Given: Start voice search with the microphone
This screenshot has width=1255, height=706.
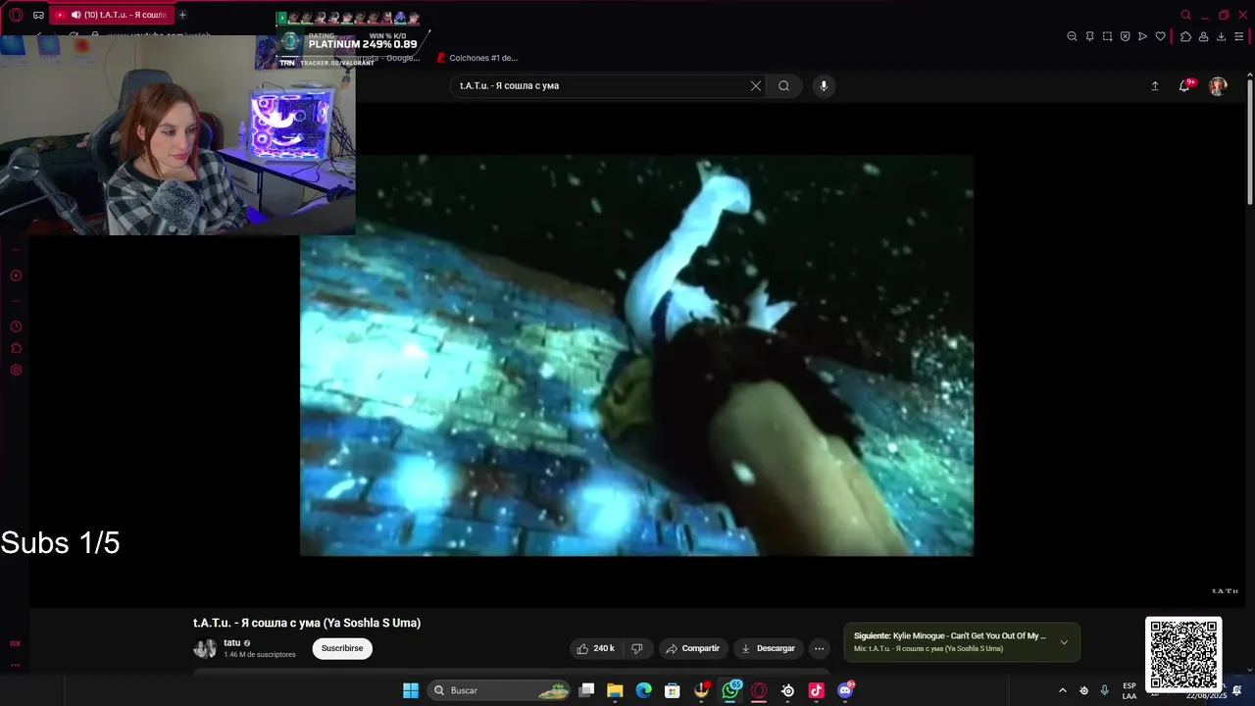Looking at the screenshot, I should tap(824, 85).
